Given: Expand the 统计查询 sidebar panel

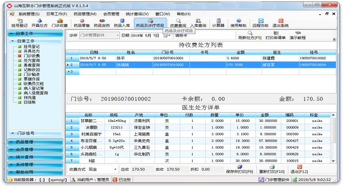Looking at the screenshot, I should click(35, 157).
